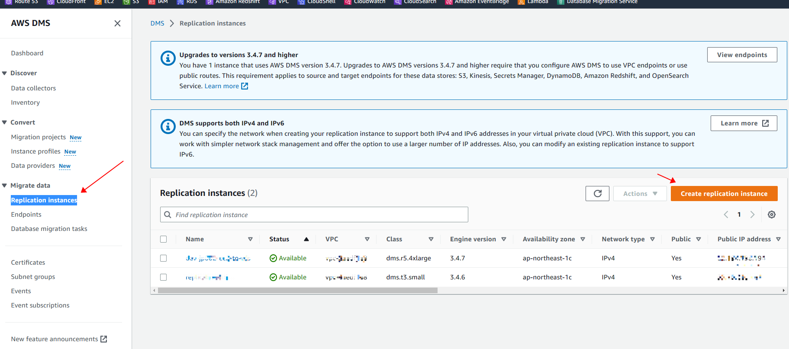Sort table by Availability zone column arrow
The width and height of the screenshot is (789, 349).
coord(583,239)
